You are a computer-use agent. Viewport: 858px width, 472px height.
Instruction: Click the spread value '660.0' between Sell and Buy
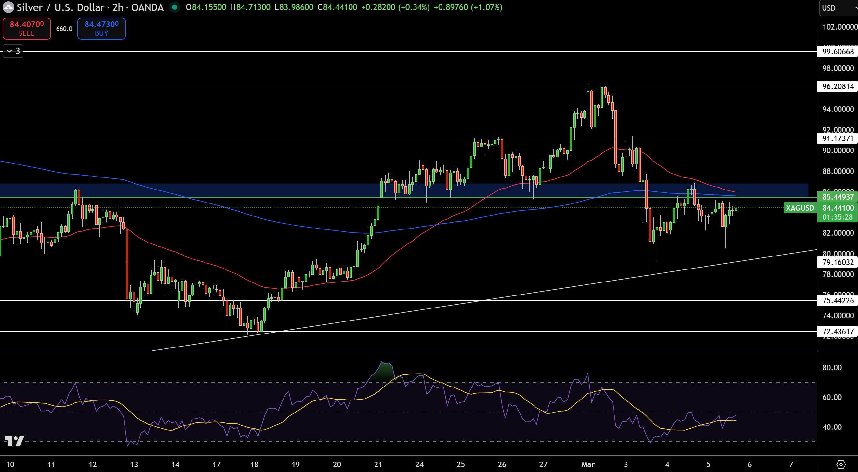coord(64,29)
